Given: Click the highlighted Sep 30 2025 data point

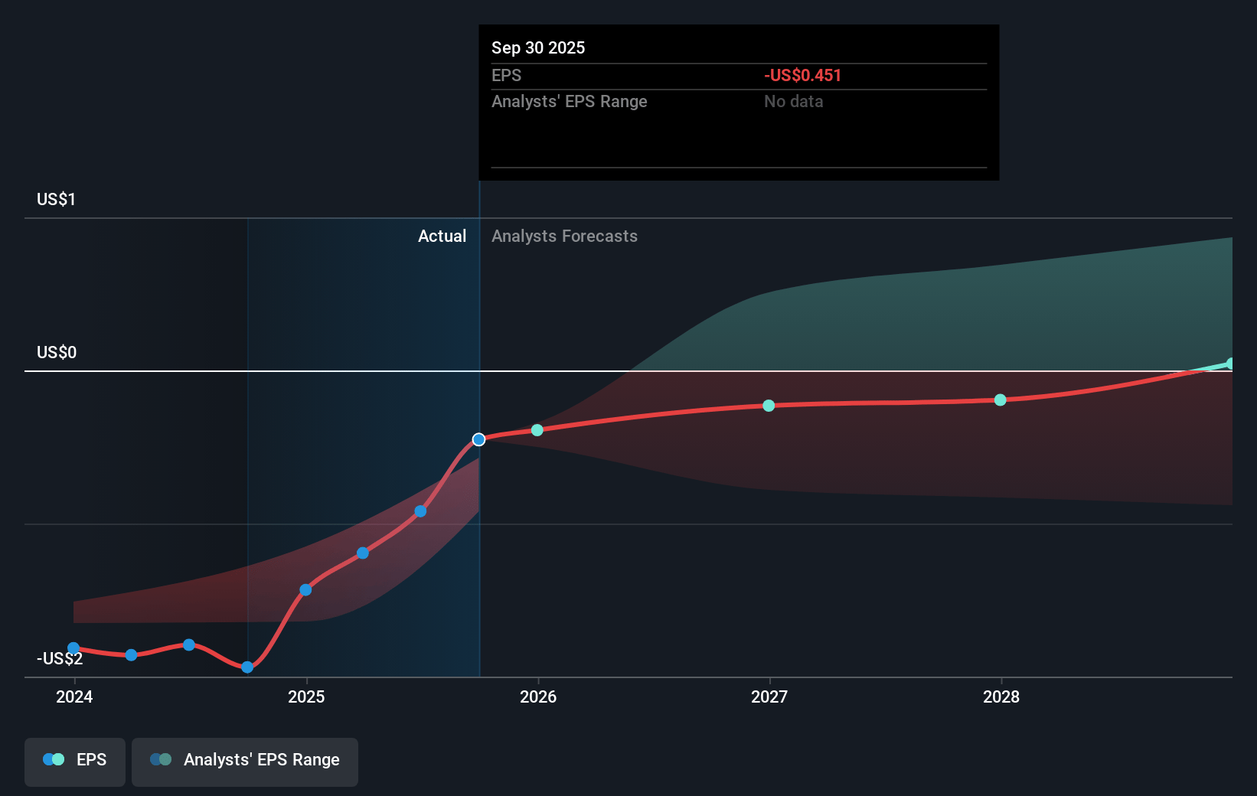Looking at the screenshot, I should pos(478,439).
